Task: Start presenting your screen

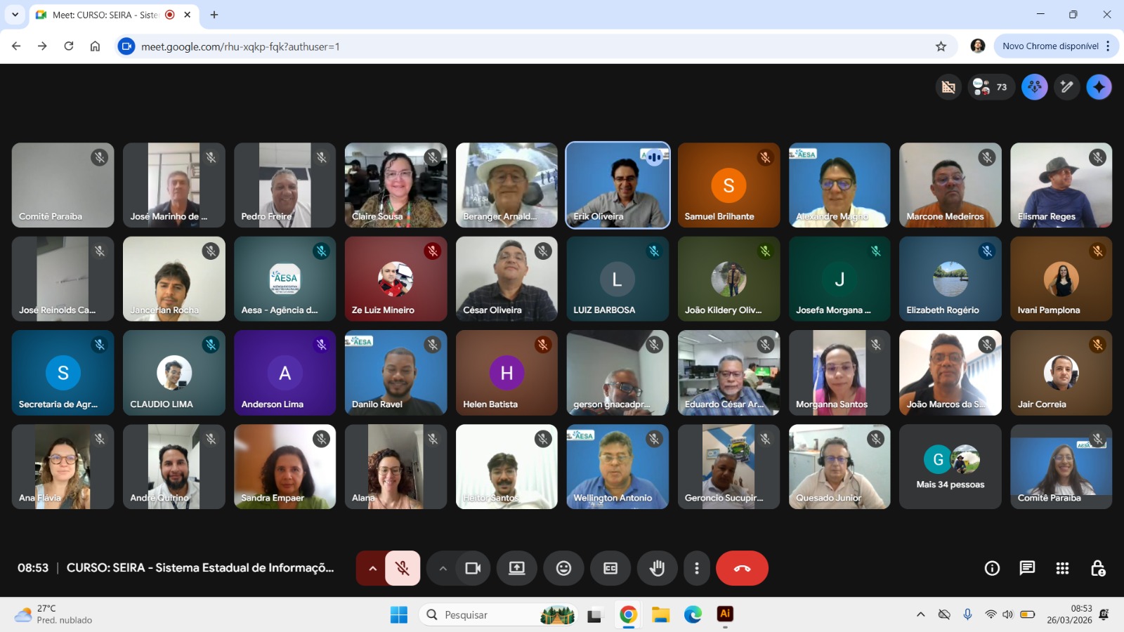Action: coord(517,568)
